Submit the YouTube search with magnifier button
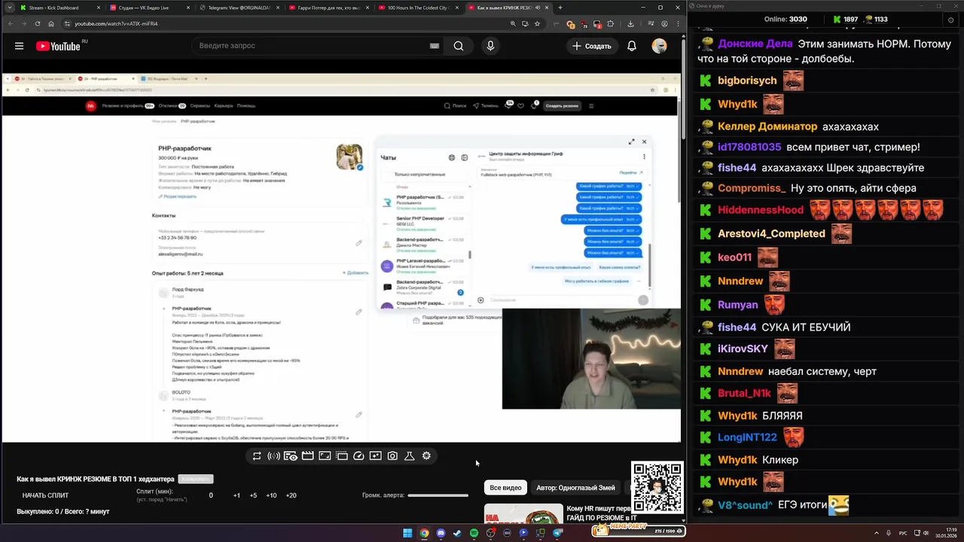 (x=459, y=46)
